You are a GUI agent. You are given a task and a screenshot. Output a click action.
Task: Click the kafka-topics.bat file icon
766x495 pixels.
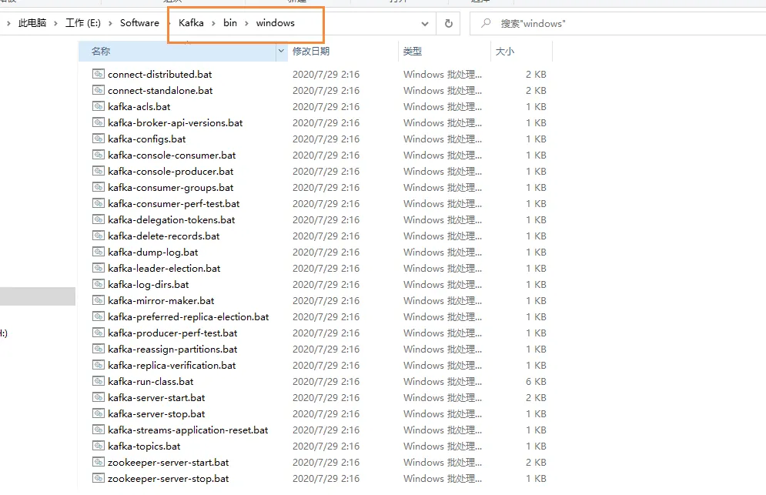pyautogui.click(x=98, y=447)
